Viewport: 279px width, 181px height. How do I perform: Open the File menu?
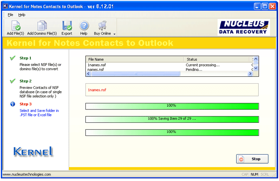coord(10,15)
